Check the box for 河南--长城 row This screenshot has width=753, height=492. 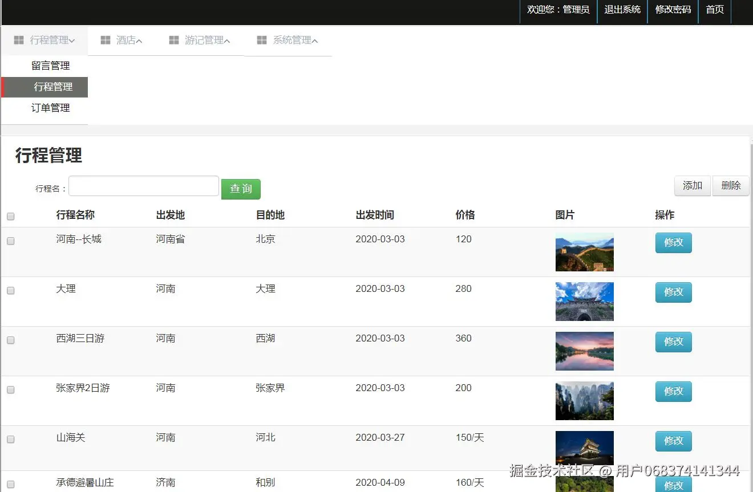click(x=10, y=241)
